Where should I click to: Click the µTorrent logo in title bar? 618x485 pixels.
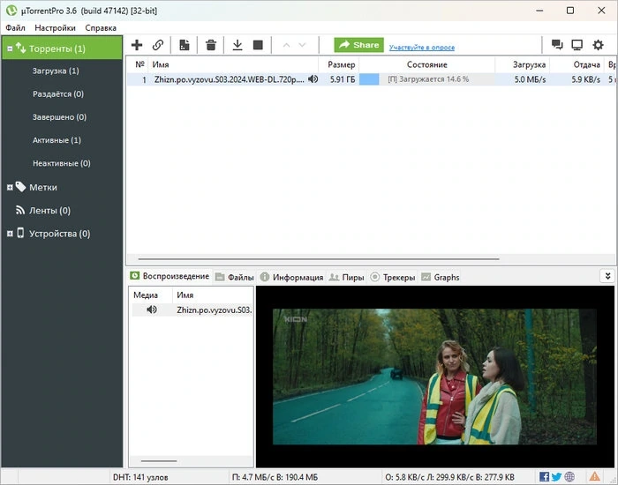pos(11,11)
